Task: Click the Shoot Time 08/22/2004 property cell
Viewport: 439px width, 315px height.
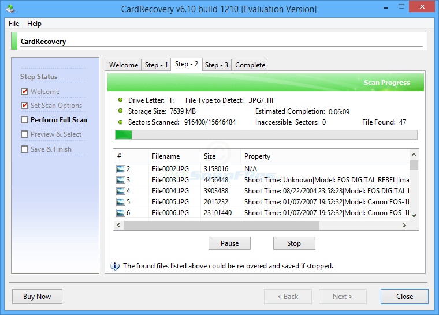Action: pyautogui.click(x=326, y=191)
